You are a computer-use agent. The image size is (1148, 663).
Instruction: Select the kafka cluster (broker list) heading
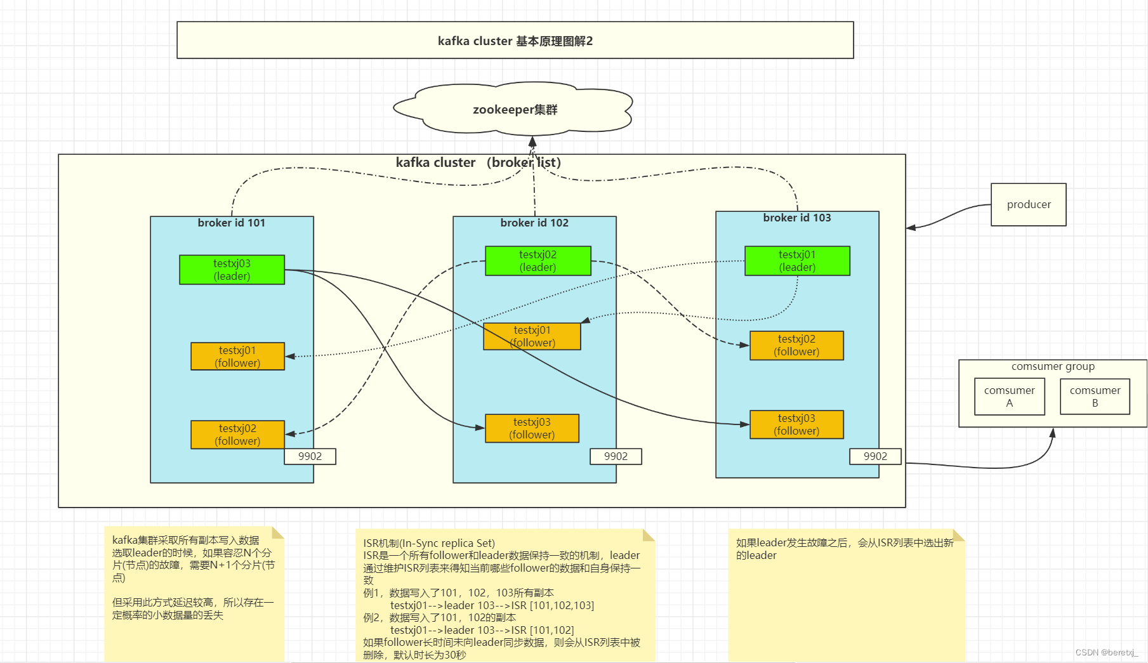[x=478, y=162]
